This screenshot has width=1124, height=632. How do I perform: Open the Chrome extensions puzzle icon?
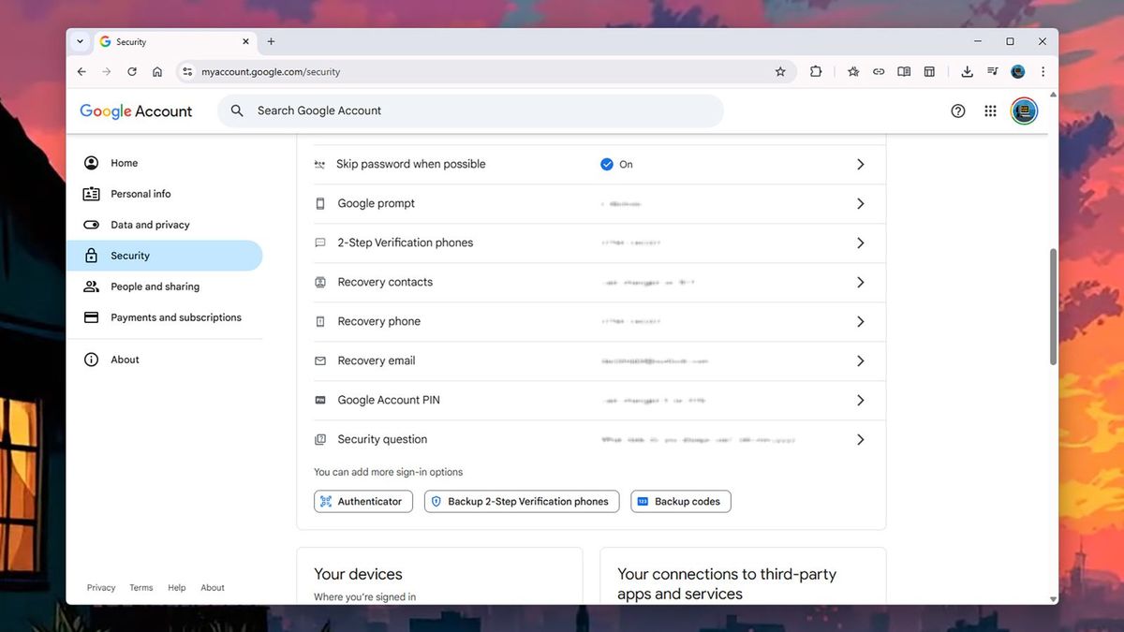coord(816,71)
